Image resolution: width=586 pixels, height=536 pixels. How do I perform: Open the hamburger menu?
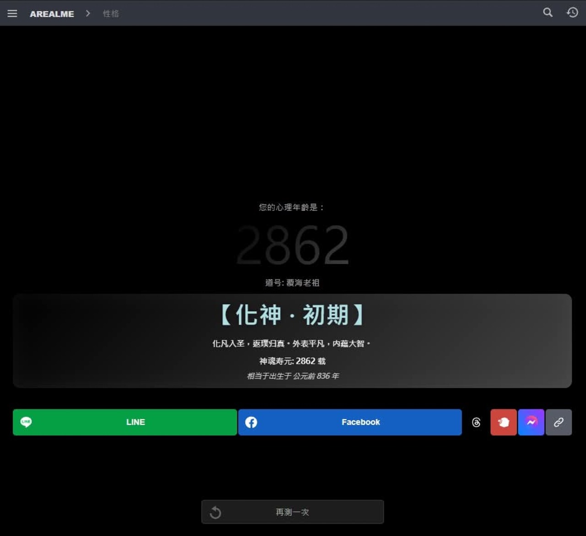(x=12, y=13)
